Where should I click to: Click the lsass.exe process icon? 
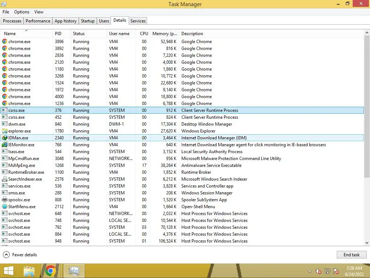(x=4, y=151)
